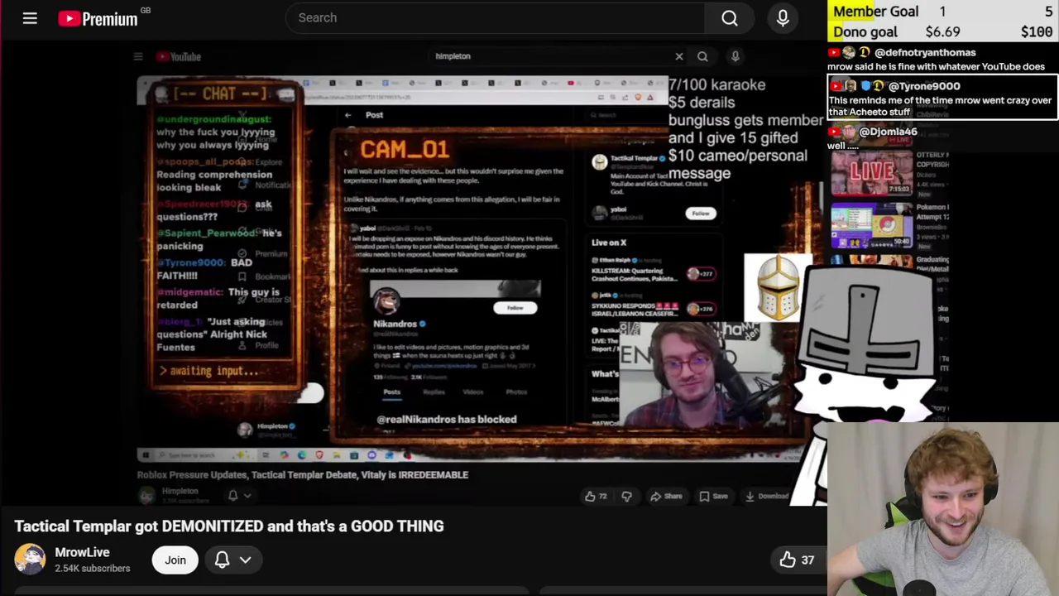This screenshot has height=596, width=1059.
Task: Open the LIVE sidebar video thumbnail
Action: (871, 173)
